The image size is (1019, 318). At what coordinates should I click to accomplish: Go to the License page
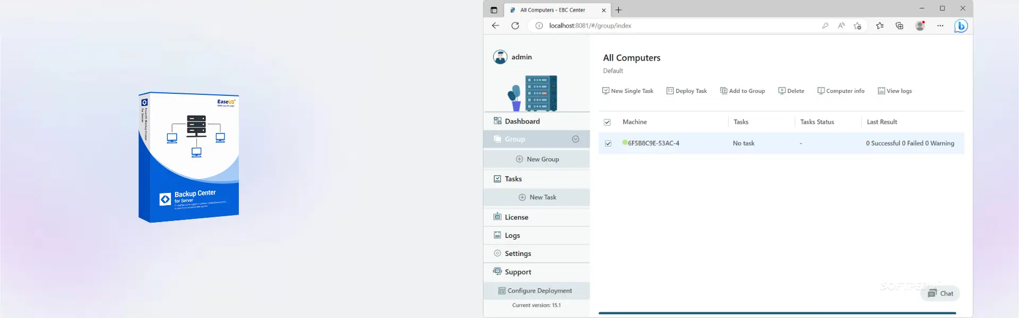tap(537, 217)
